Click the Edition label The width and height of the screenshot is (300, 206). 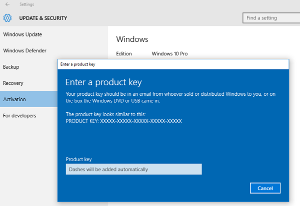click(x=124, y=54)
